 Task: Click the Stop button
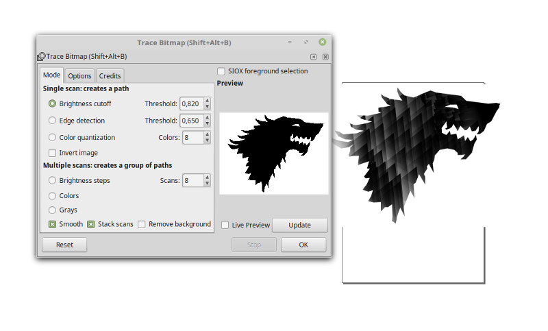point(254,245)
